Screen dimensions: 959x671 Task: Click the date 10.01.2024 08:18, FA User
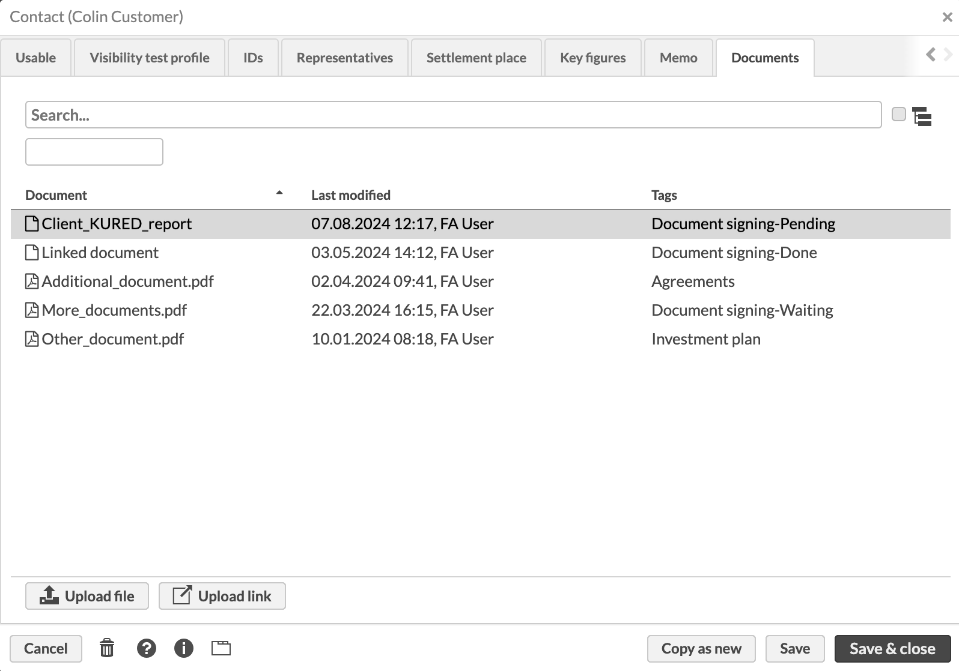(403, 339)
